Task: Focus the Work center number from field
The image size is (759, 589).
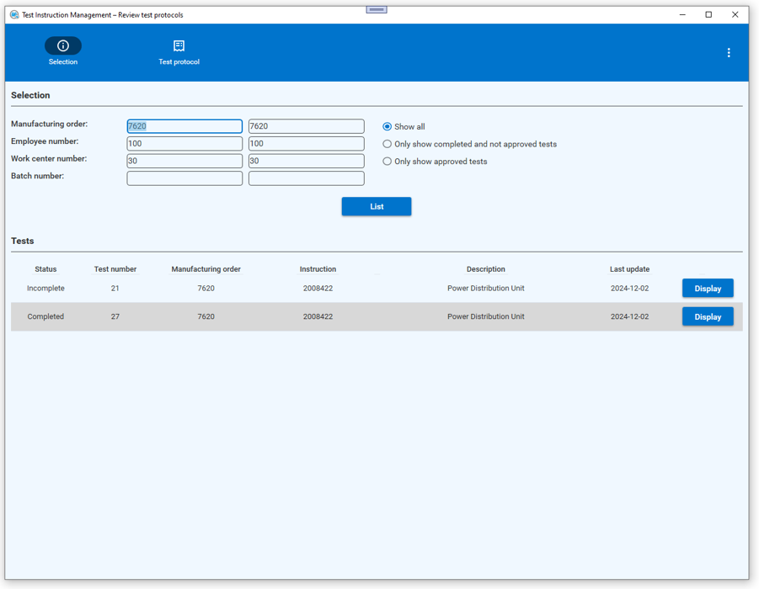Action: [184, 161]
